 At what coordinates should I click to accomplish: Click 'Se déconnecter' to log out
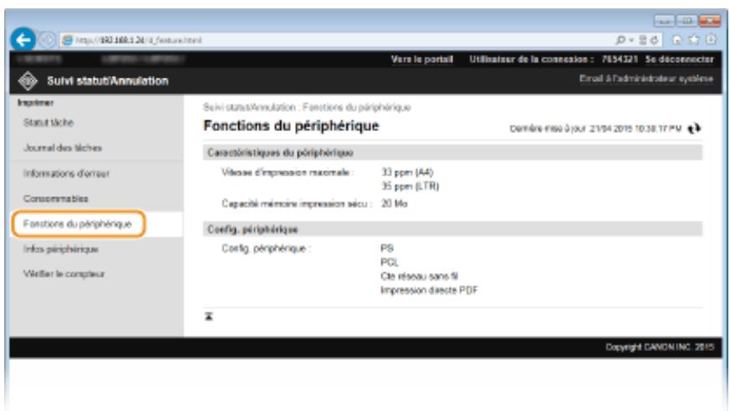(679, 59)
